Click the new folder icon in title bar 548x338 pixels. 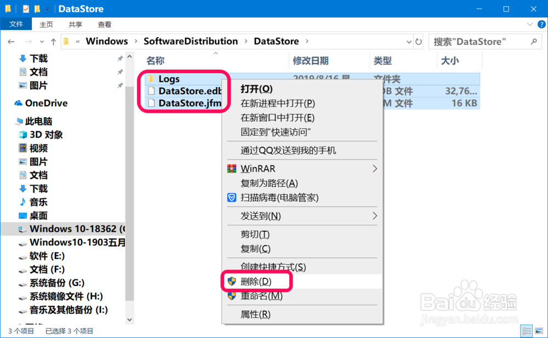coord(37,9)
